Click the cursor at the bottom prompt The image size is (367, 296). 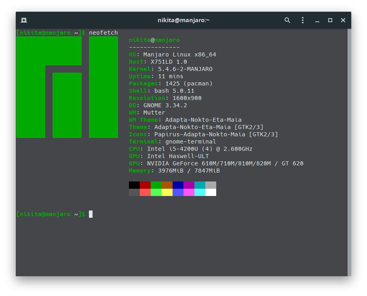91,214
